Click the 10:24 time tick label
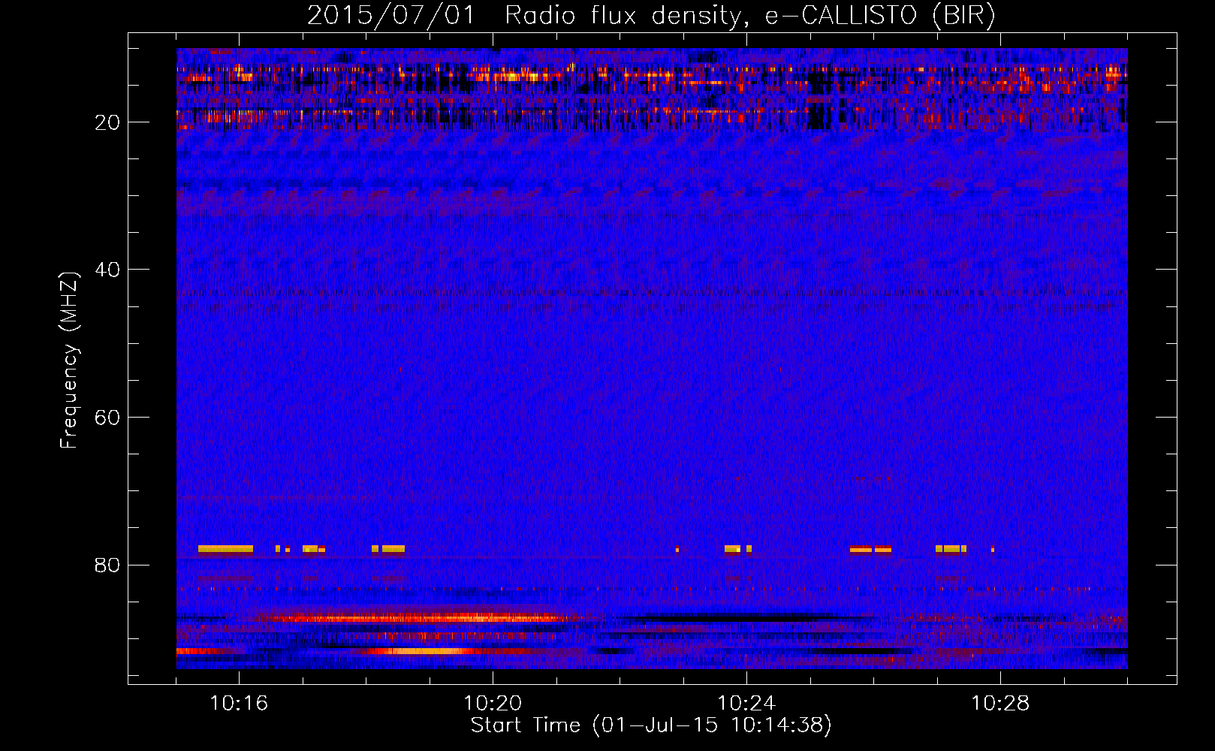The width and height of the screenshot is (1215, 751). click(746, 704)
